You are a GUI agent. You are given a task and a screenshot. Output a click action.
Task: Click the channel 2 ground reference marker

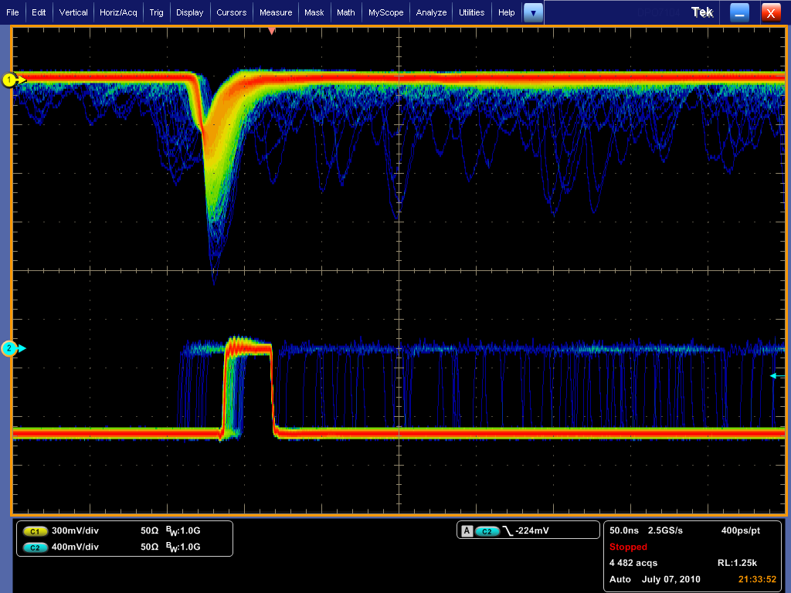[x=11, y=348]
